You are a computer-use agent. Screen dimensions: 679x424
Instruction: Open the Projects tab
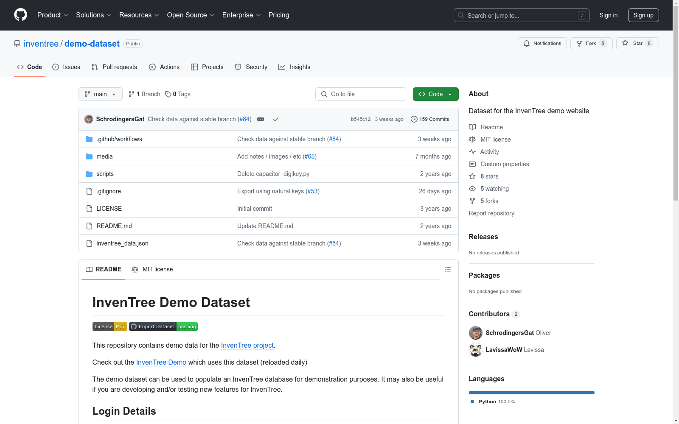tap(207, 67)
